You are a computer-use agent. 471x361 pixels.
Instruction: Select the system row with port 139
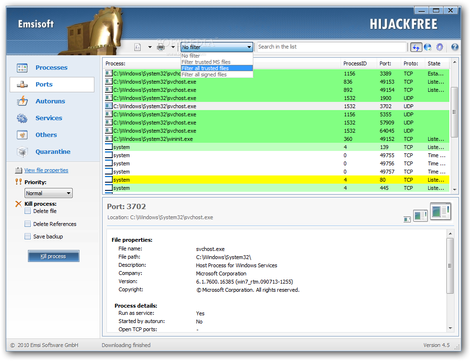coord(276,147)
